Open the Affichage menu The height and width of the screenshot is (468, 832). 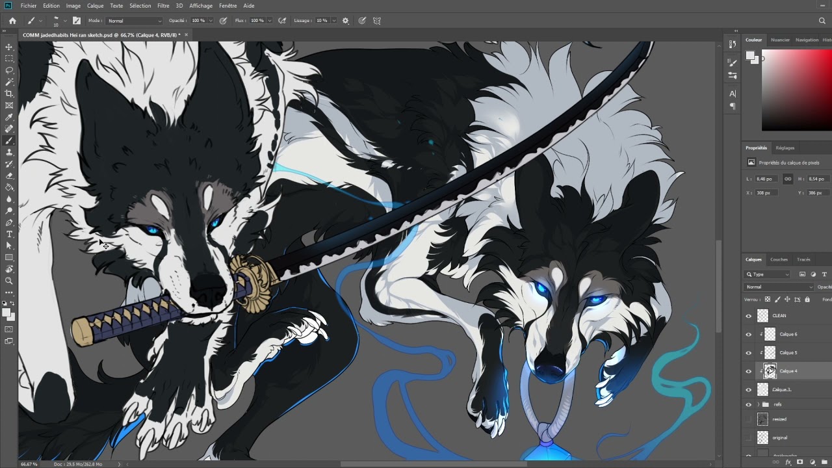(201, 6)
